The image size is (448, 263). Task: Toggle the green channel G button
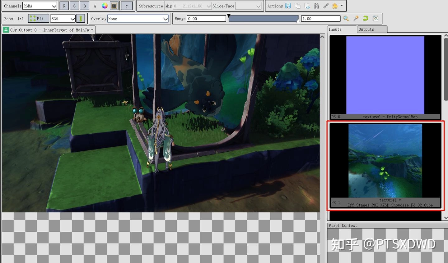[74, 6]
